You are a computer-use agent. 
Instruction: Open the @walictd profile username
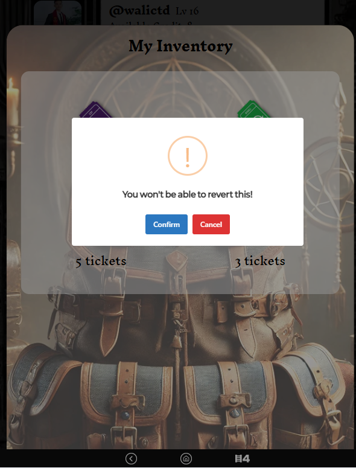(x=139, y=11)
